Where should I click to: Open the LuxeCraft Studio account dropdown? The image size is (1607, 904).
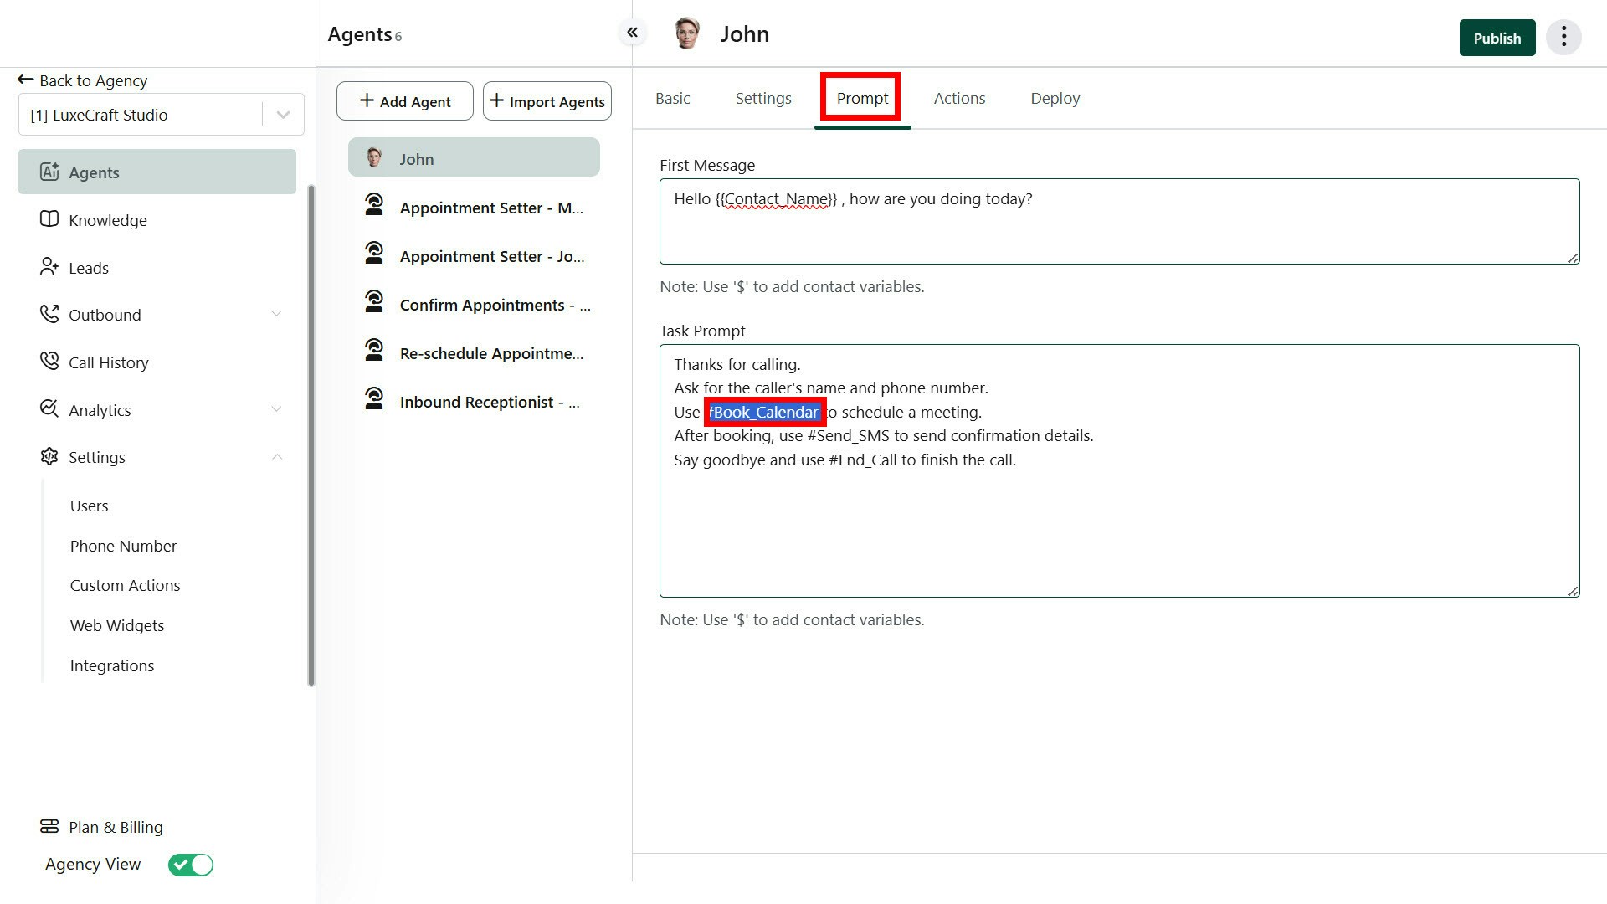(x=283, y=115)
